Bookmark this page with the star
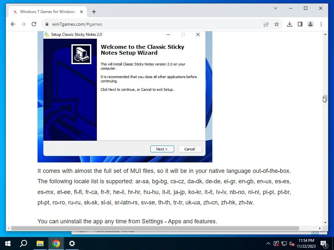This screenshot has width=334, height=250. (277, 24)
